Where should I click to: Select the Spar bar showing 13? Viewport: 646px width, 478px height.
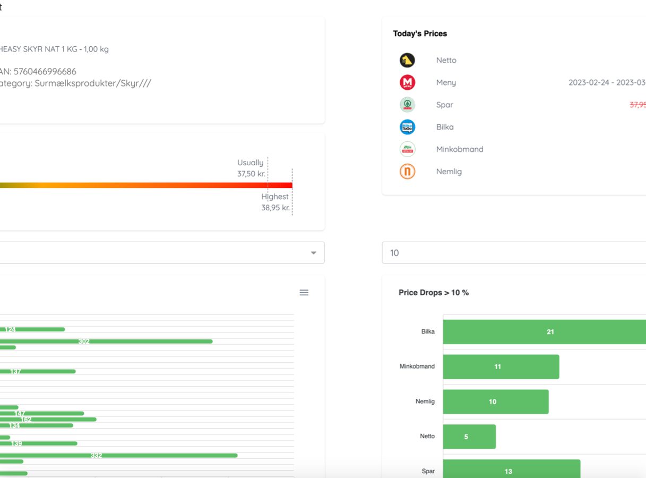(x=511, y=470)
